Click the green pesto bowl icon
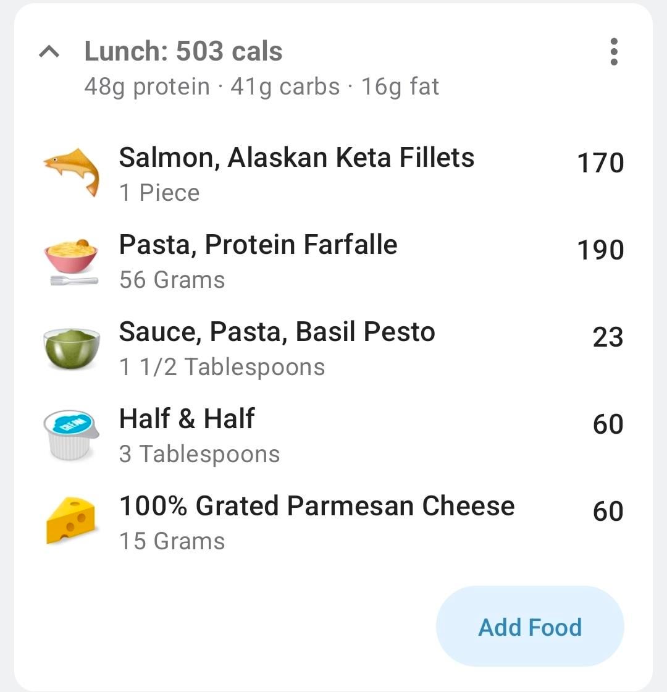 tap(72, 348)
